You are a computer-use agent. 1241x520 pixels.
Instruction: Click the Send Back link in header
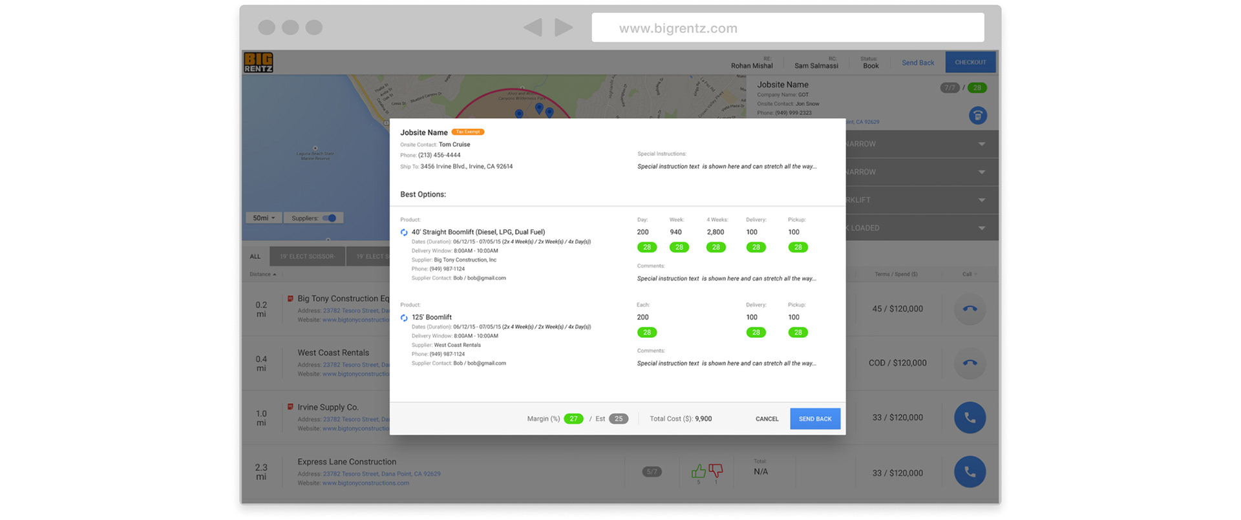click(918, 63)
